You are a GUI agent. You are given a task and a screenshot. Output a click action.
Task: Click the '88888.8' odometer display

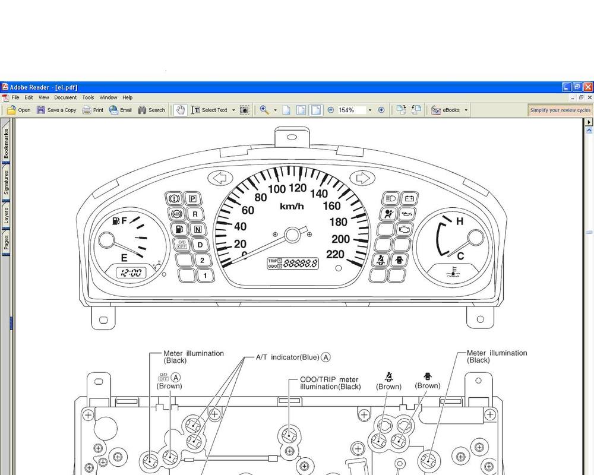pyautogui.click(x=301, y=263)
